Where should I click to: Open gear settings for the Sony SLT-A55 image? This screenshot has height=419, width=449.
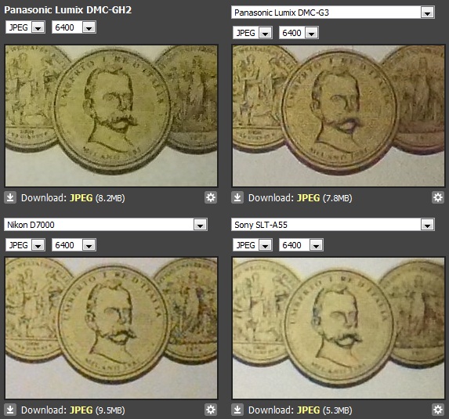point(438,410)
